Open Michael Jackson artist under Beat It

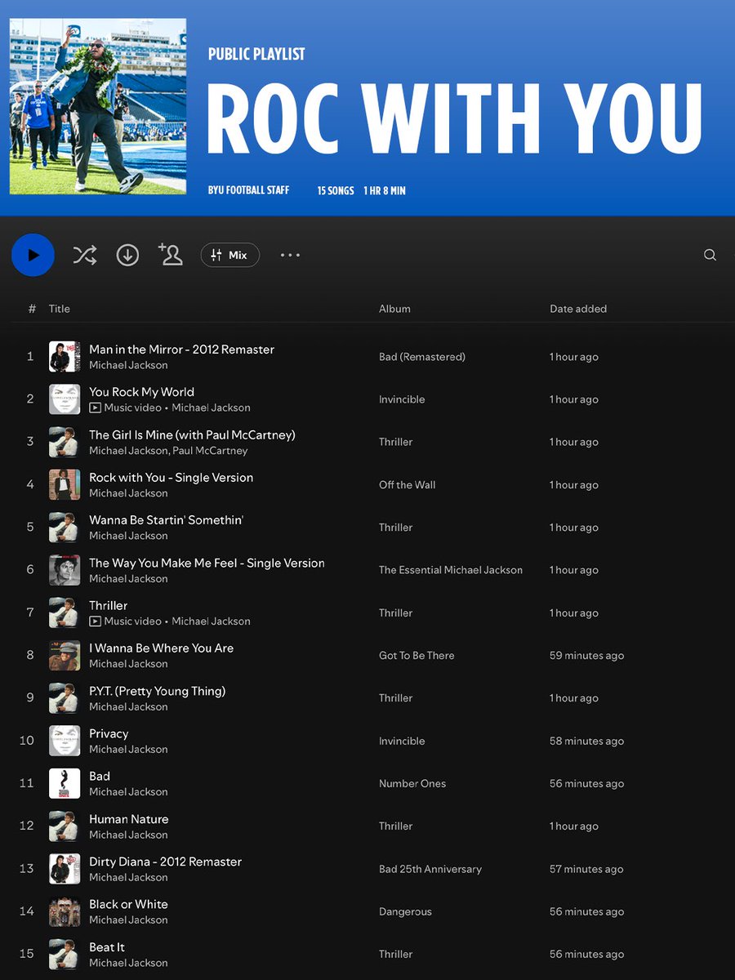click(x=128, y=963)
